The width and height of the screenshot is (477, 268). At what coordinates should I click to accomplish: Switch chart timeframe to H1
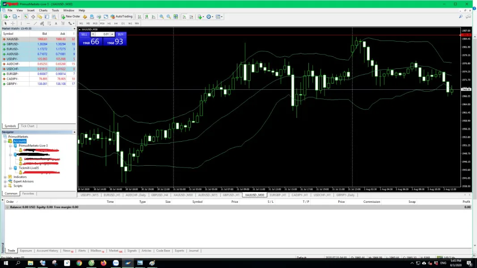pos(109,23)
